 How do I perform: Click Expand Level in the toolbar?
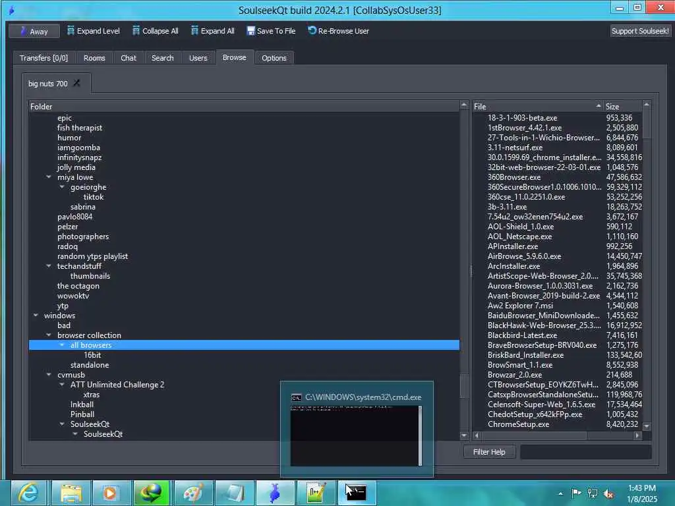[x=94, y=31]
